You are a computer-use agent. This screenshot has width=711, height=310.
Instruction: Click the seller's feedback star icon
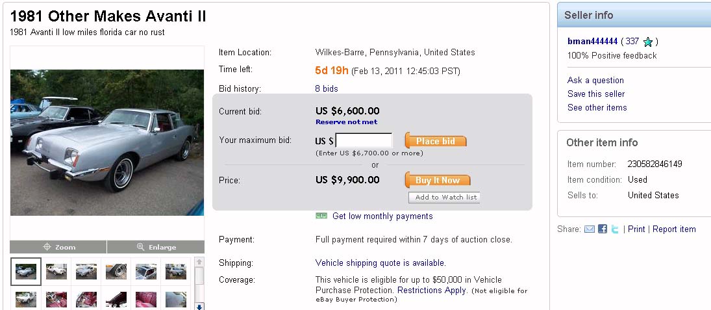click(x=647, y=42)
